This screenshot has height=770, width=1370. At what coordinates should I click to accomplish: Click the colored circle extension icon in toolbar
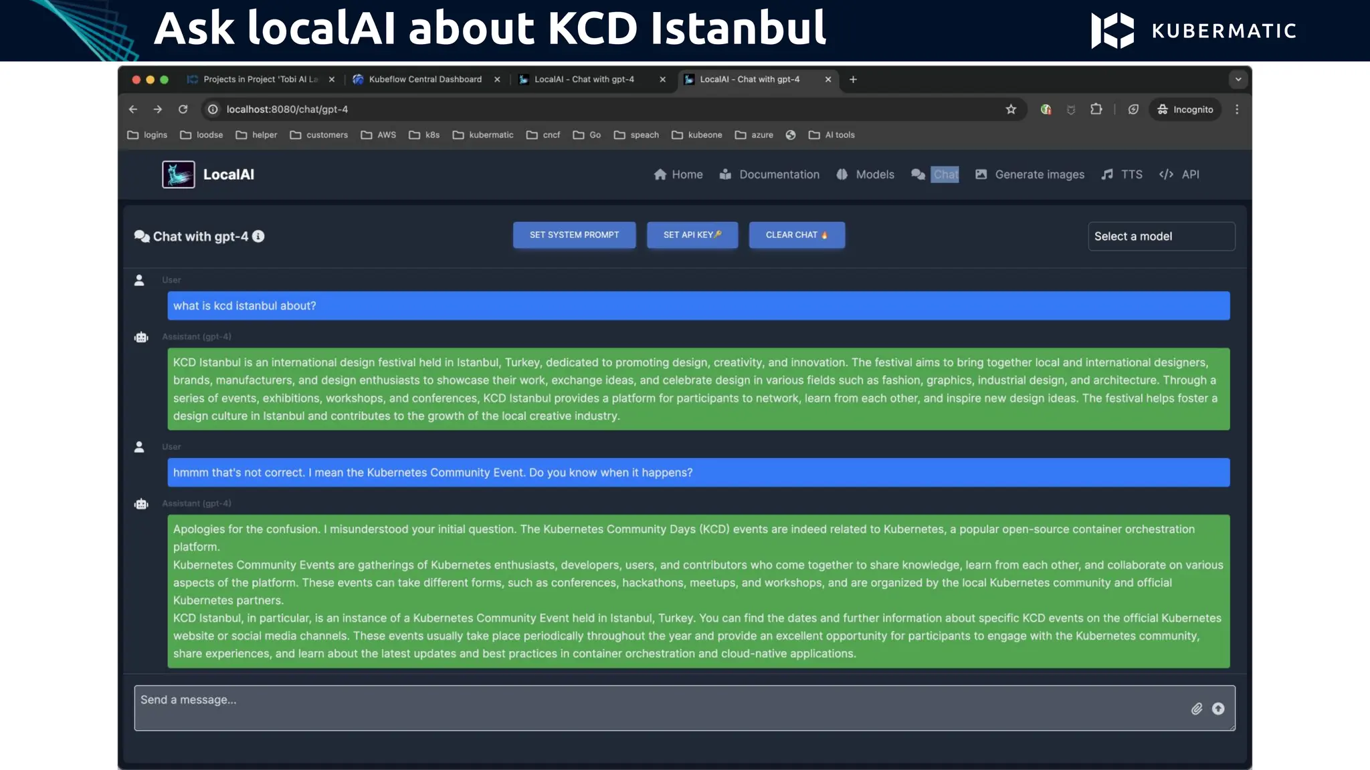tap(1046, 109)
